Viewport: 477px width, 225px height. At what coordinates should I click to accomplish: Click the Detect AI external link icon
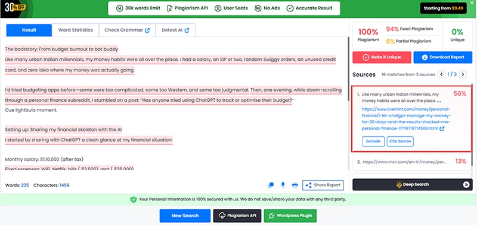click(x=187, y=30)
